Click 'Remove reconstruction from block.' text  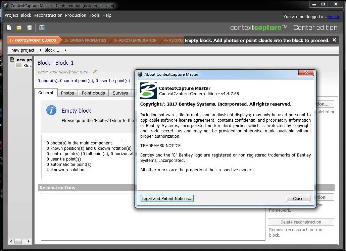tap(296, 232)
